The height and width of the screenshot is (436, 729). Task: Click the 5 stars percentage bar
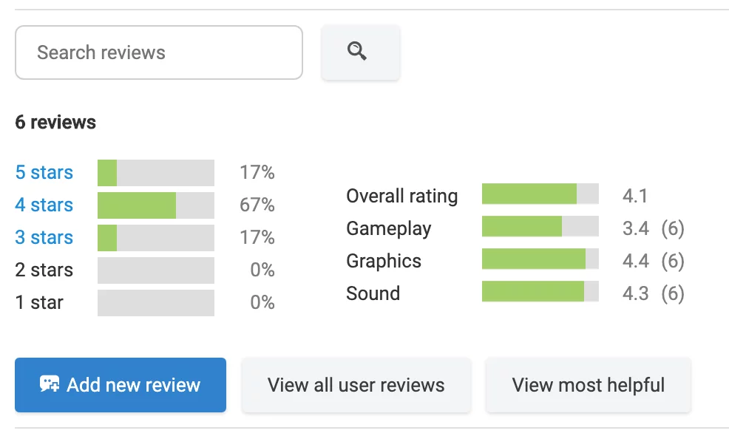click(156, 173)
